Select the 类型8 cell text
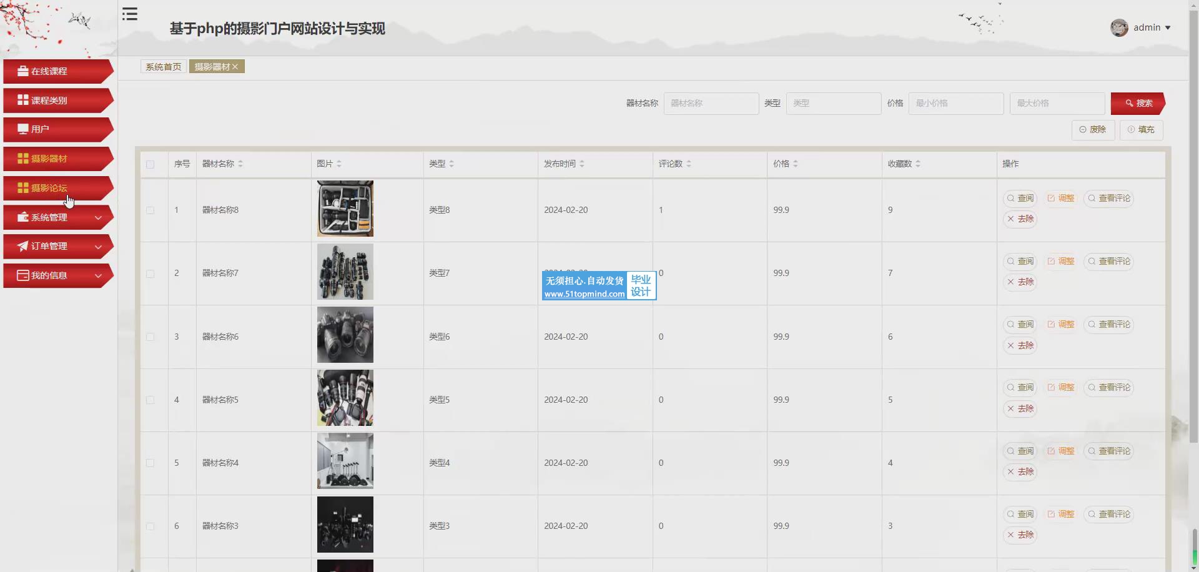 440,210
